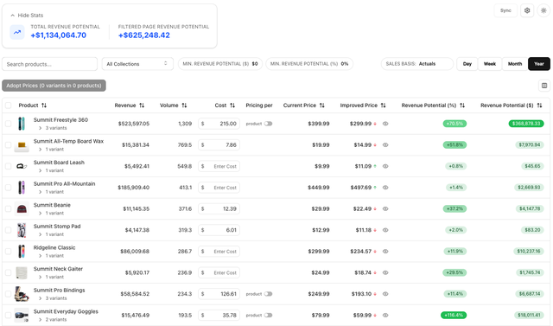Click eye icon in Summit Pro Bindings row
Image resolution: width=553 pixels, height=326 pixels.
385,294
